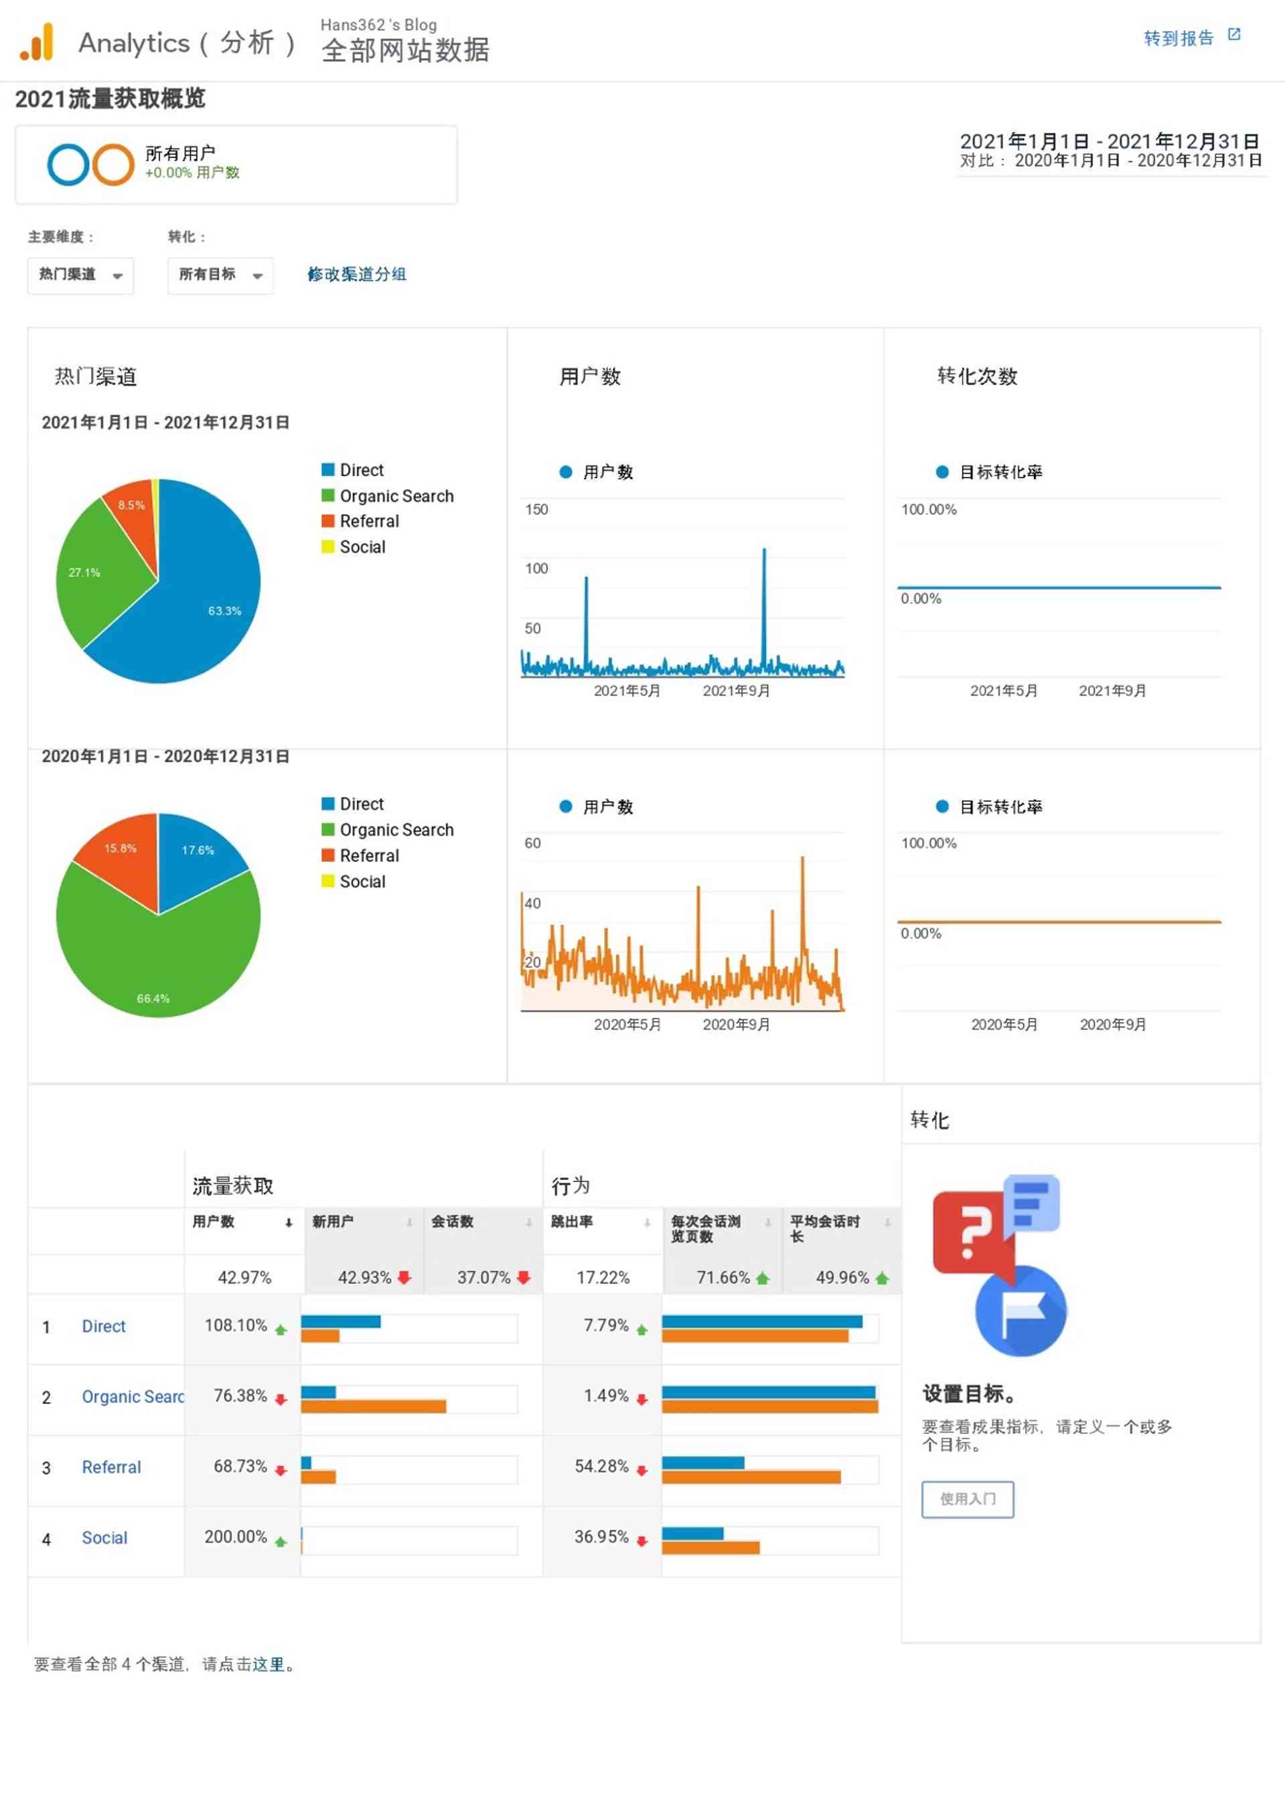Open the Social channel link in table
This screenshot has height=1819, width=1285.
[104, 1538]
